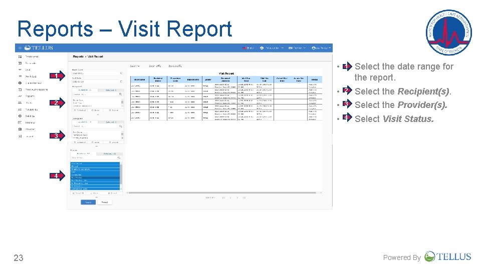481x270 pixels.
Task: Click the Reports breadcrumb link
Action: (x=78, y=56)
